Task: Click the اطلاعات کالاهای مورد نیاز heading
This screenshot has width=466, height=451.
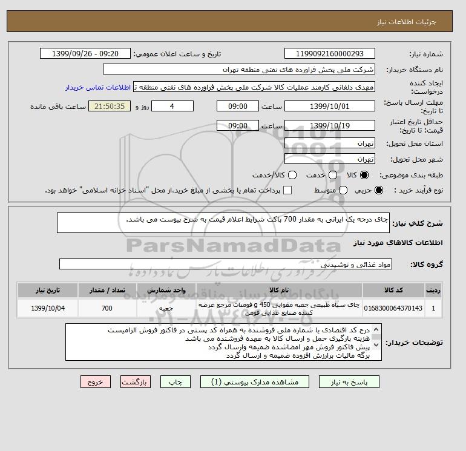Action: tap(398, 243)
